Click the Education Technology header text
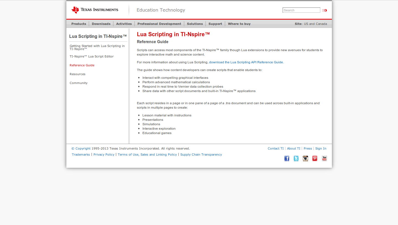 161,10
